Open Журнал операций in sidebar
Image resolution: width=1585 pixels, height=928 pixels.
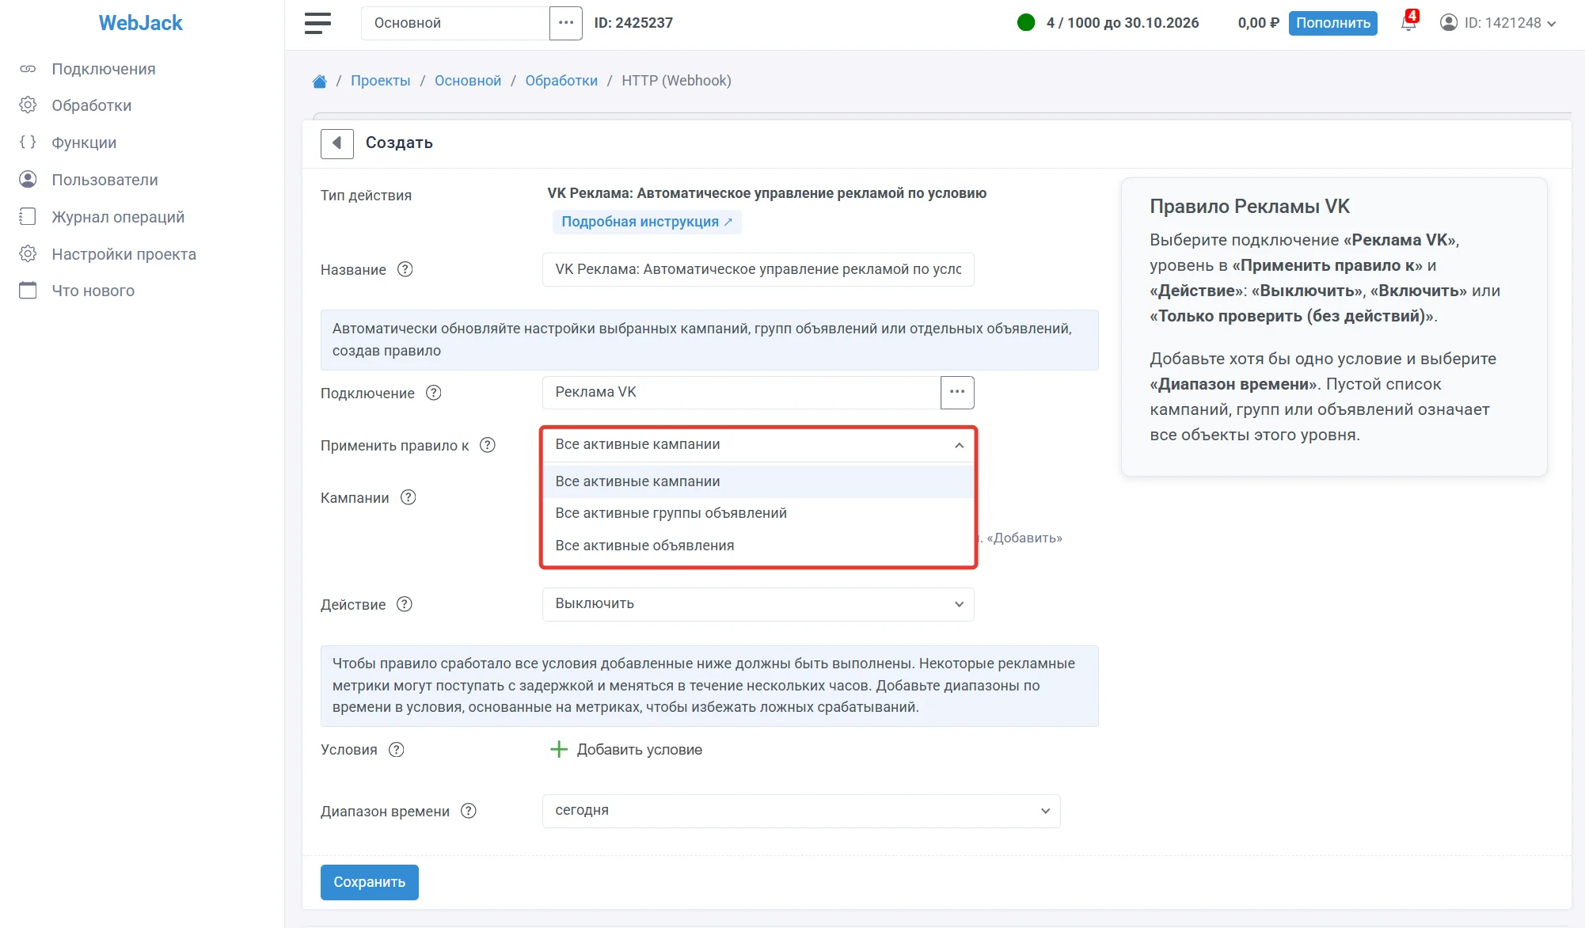point(118,217)
